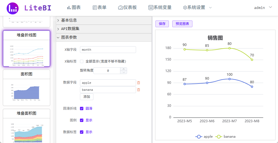The image size is (278, 143).
Task: Click the apple 2023-M5 point labeled 87
Action: point(185,84)
